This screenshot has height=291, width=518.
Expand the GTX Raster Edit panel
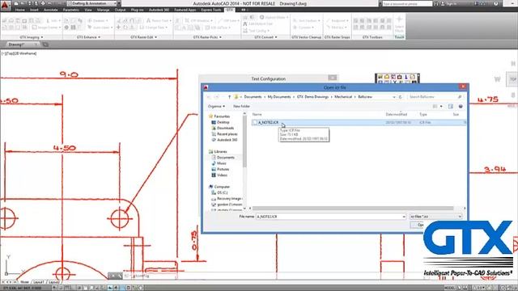coord(144,37)
